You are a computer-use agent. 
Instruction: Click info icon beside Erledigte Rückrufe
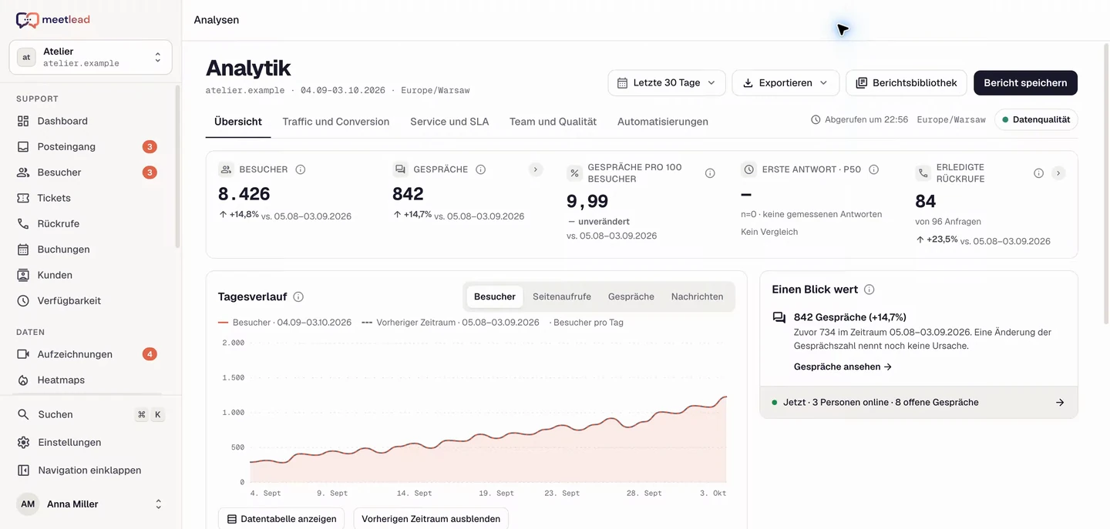pyautogui.click(x=1038, y=173)
